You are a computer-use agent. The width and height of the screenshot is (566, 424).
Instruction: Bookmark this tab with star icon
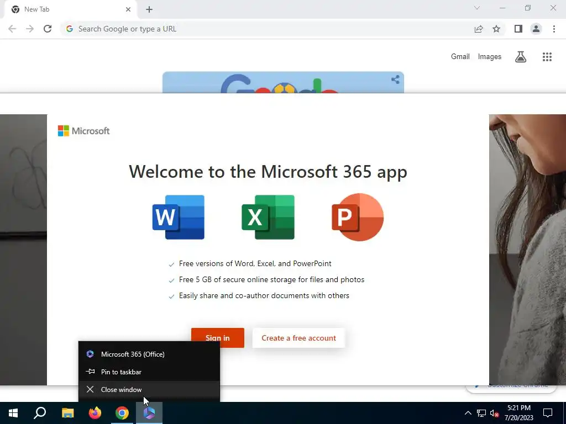(x=496, y=29)
